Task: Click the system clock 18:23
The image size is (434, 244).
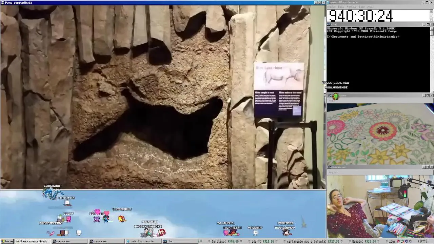Action: pos(422,241)
